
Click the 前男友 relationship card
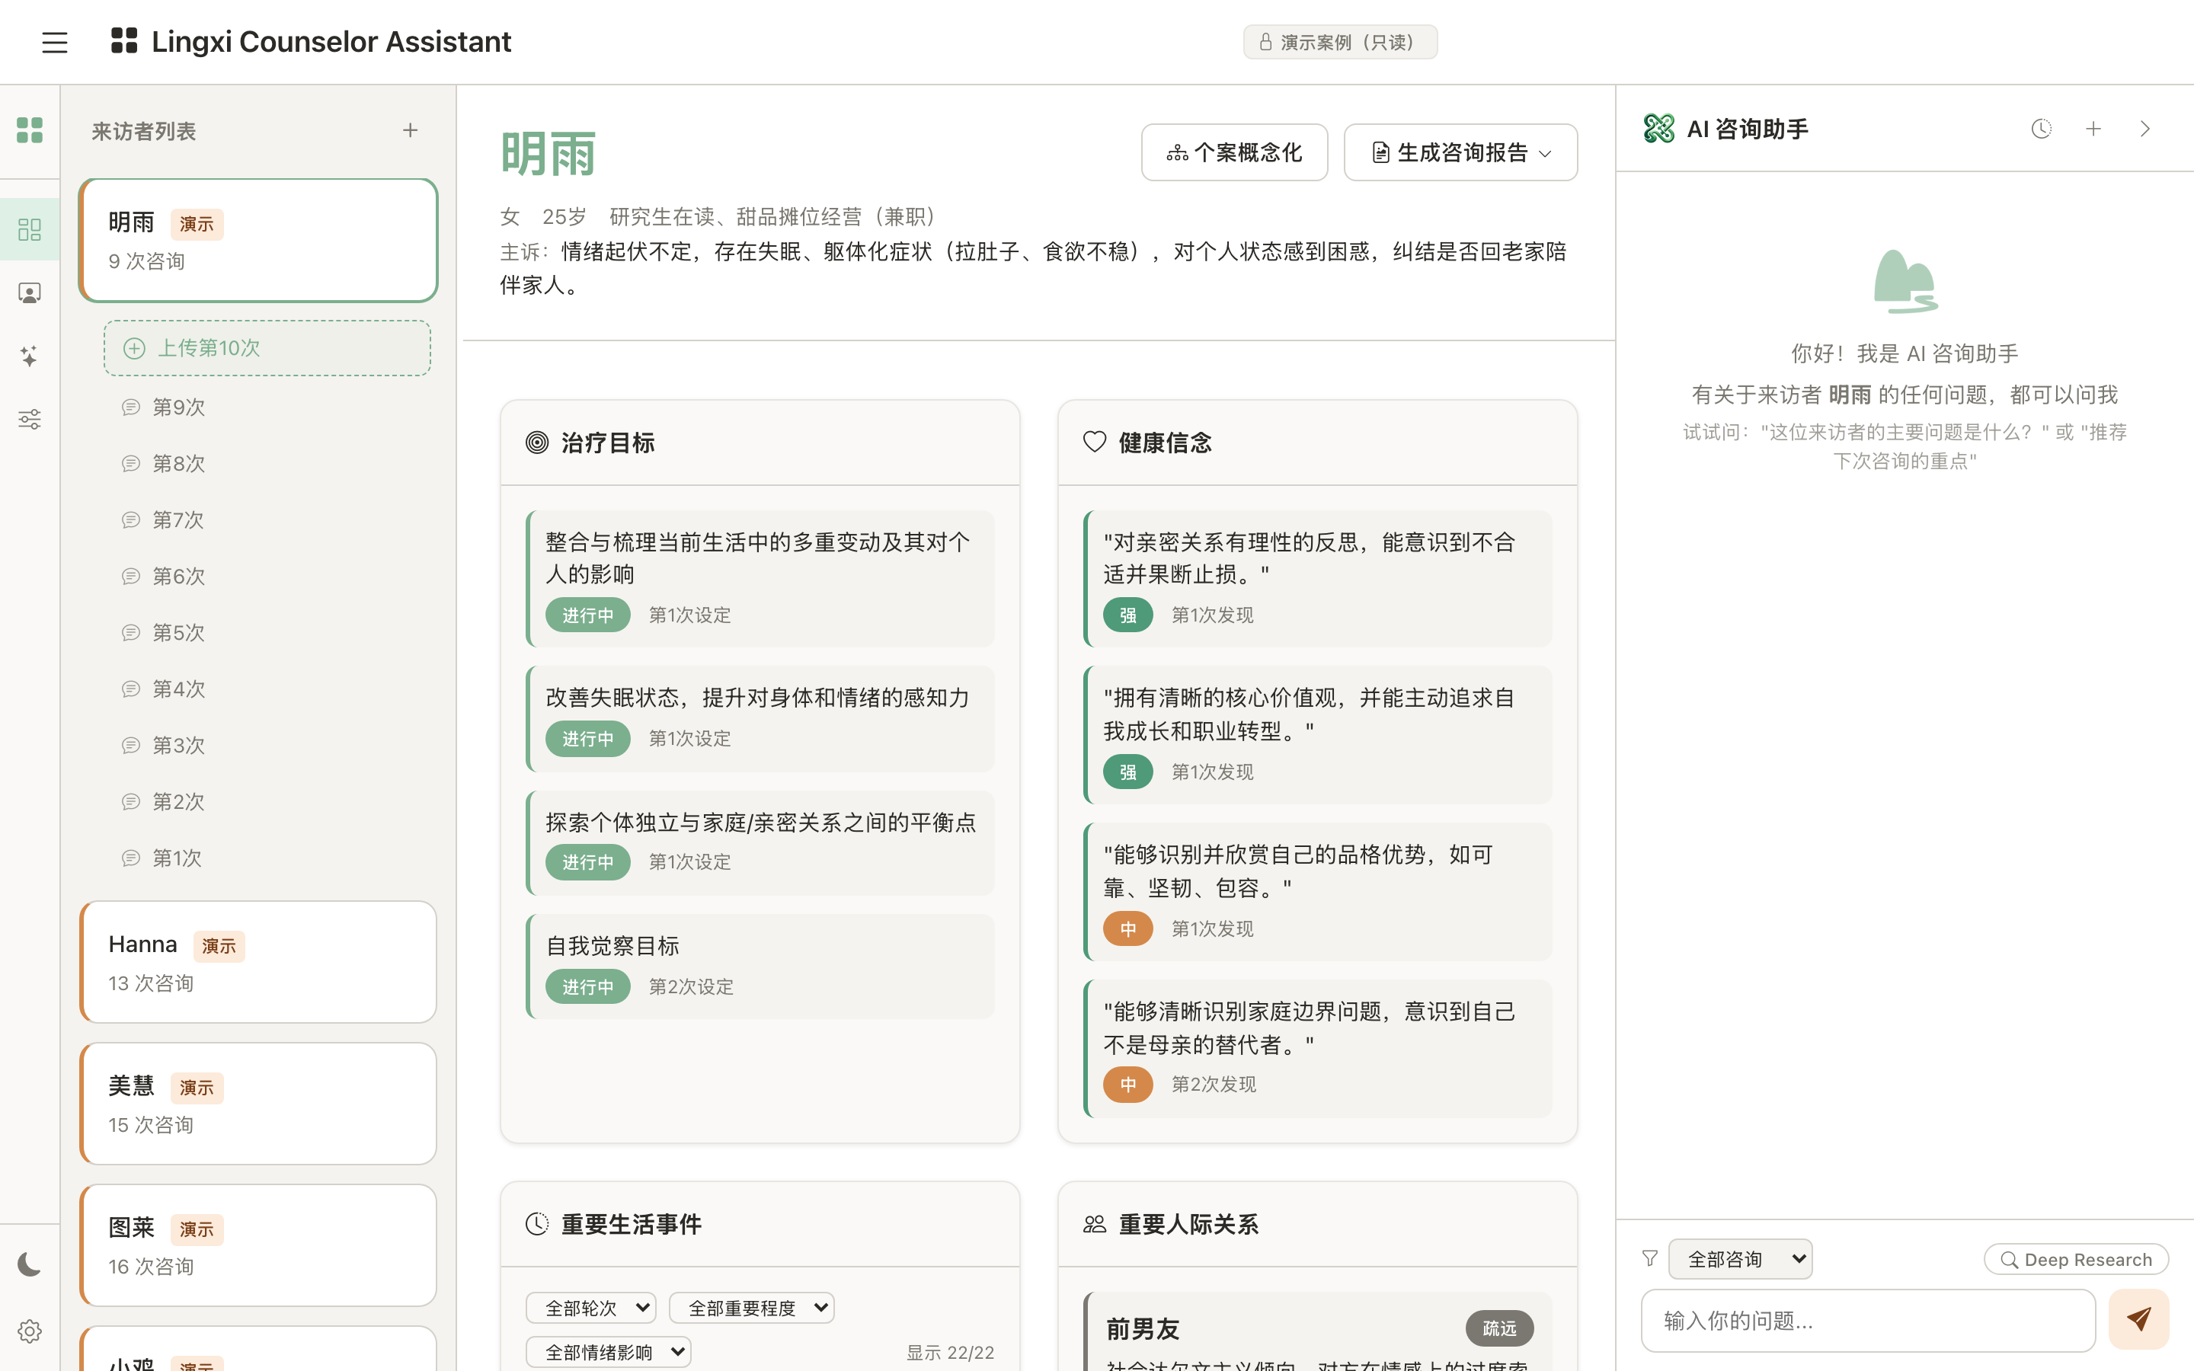coord(1317,1331)
